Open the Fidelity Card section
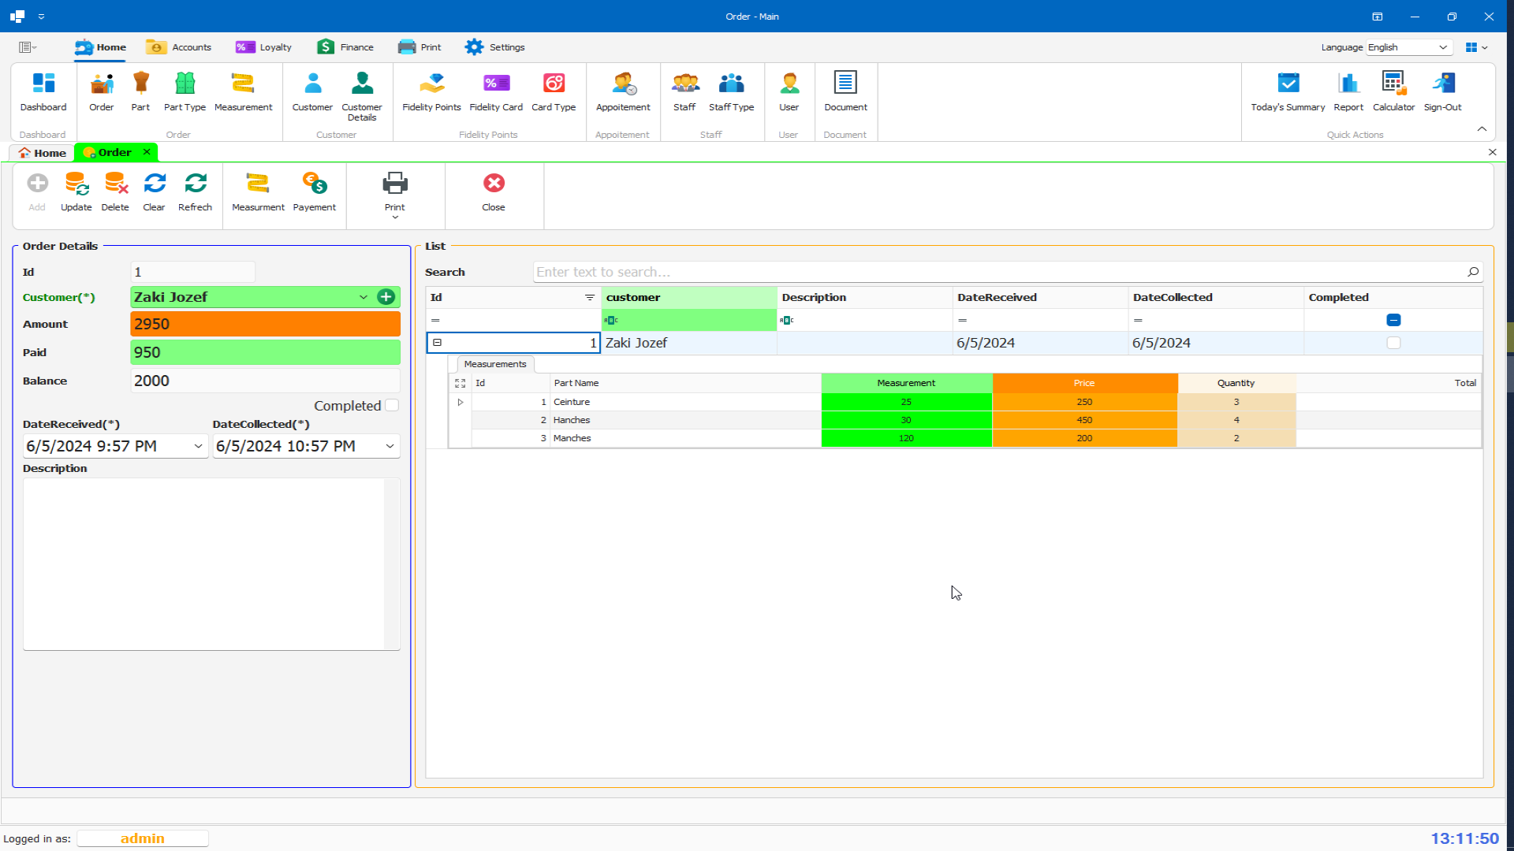Screen dimensions: 1514x851 click(x=495, y=93)
